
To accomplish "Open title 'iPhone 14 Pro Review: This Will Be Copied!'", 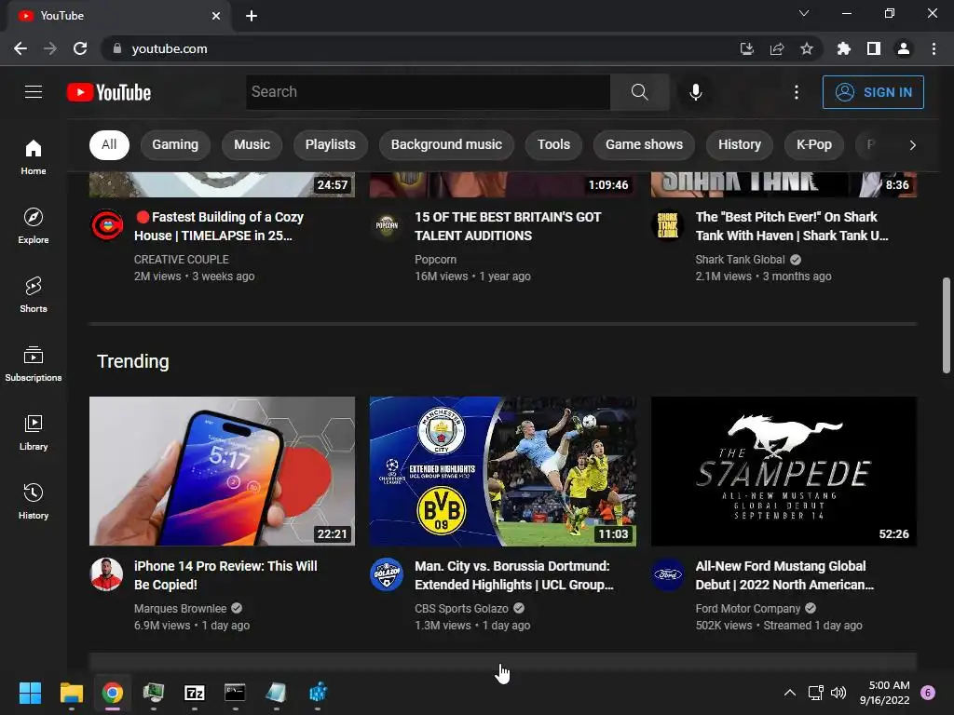I will coord(225,575).
